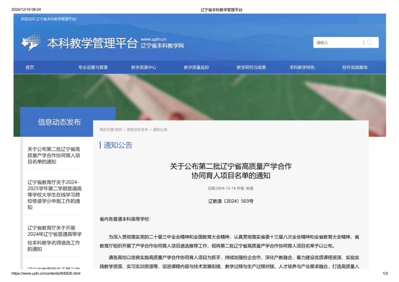Open the 首页 navigation item
This screenshot has height=282, width=399.
pos(30,68)
